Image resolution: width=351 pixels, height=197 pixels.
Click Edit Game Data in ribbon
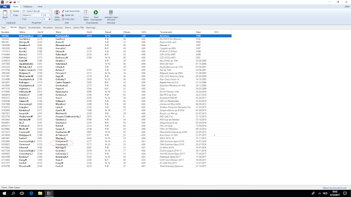71,11
